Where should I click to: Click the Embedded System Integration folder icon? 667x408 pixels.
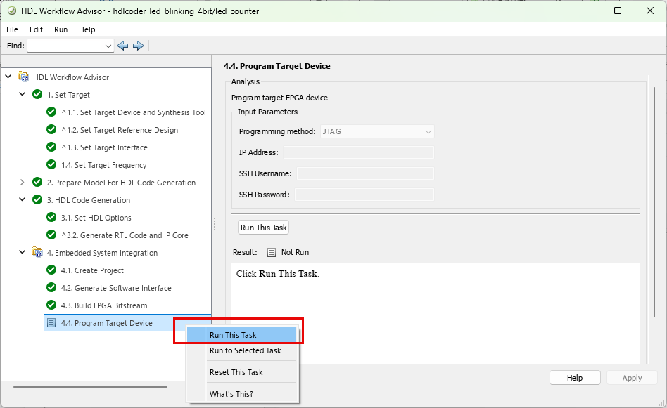click(x=37, y=253)
